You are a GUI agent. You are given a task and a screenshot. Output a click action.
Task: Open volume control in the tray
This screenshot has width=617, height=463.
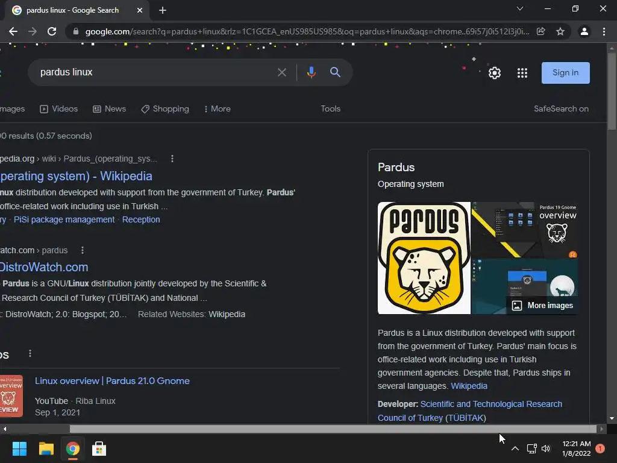pos(546,449)
